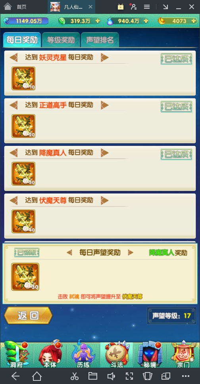Select the 斗法 battle icon
This screenshot has width=200, height=384.
117,354
